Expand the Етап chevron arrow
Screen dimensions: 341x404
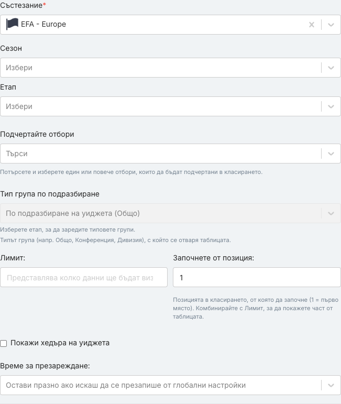point(331,107)
